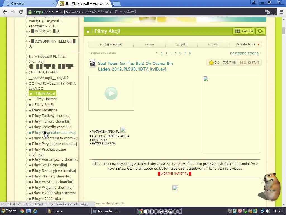This screenshot has height=215, width=286.
Task: Click the broken image below the film description
Action: (175, 188)
